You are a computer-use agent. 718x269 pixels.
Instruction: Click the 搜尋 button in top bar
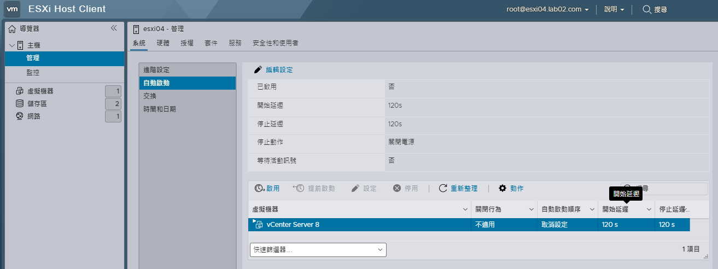654,9
